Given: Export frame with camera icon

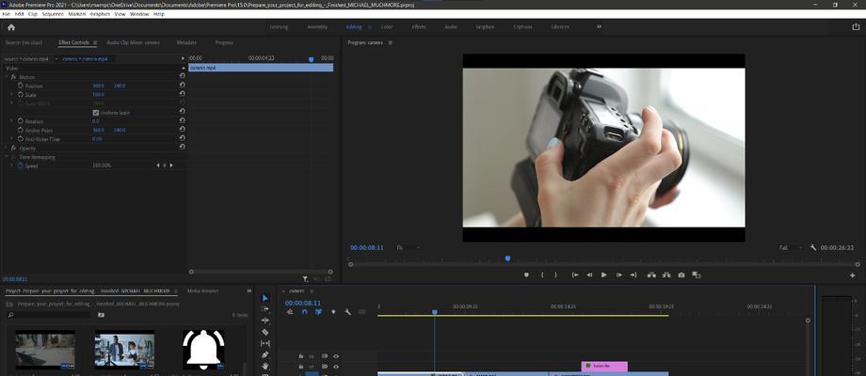Looking at the screenshot, I should (682, 274).
